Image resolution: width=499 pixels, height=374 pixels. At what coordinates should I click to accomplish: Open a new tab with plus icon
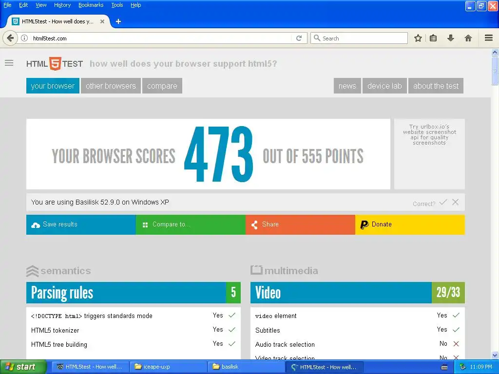(x=118, y=21)
